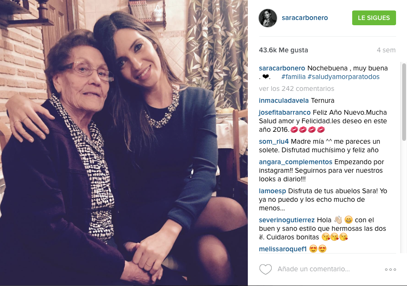
Task: Click the comments scrollbar thumb
Action: (x=404, y=102)
